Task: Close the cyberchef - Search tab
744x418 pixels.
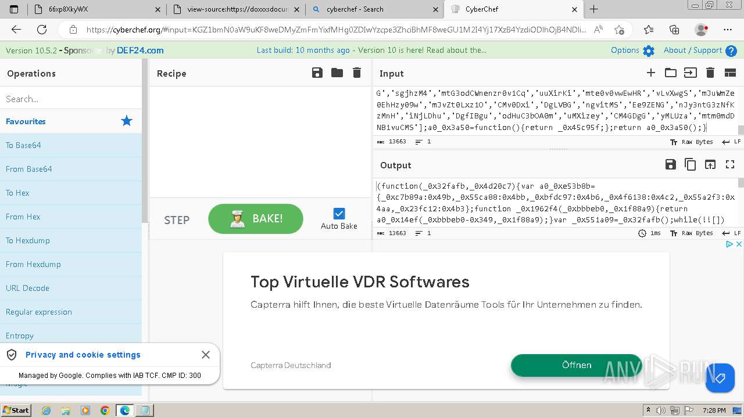Action: [436, 9]
